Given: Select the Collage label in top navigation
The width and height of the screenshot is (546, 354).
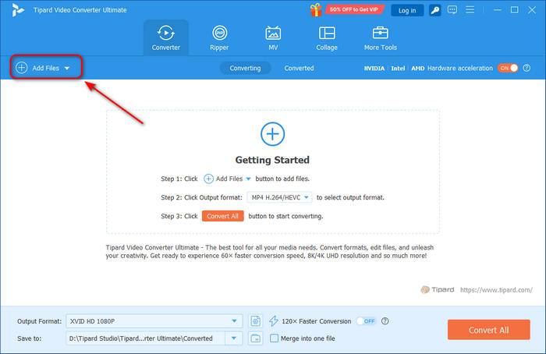Looking at the screenshot, I should pos(327,48).
